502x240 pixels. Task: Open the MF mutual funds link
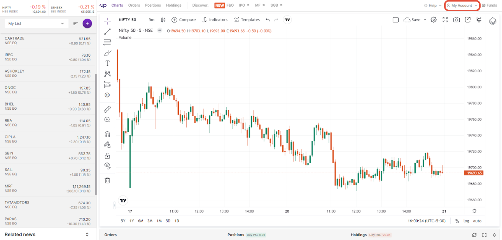pos(260,5)
